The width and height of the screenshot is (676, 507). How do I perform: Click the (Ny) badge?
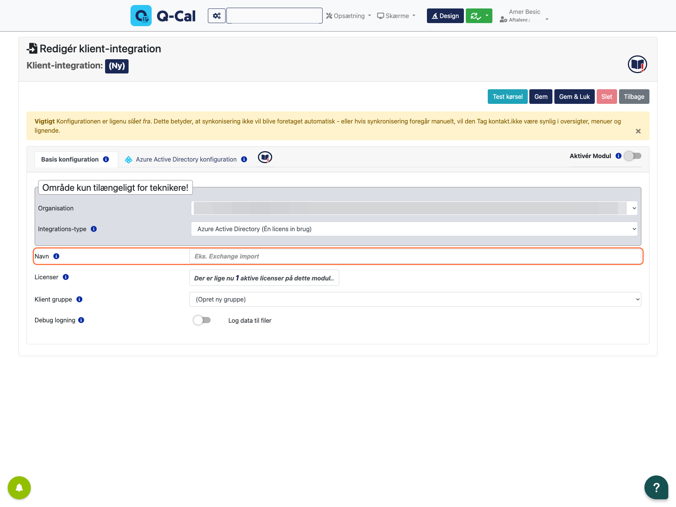[x=117, y=66]
